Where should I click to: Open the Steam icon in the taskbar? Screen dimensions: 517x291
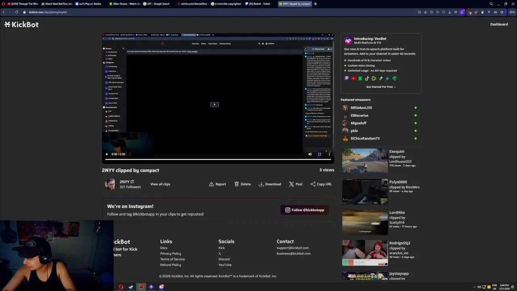[131, 287]
